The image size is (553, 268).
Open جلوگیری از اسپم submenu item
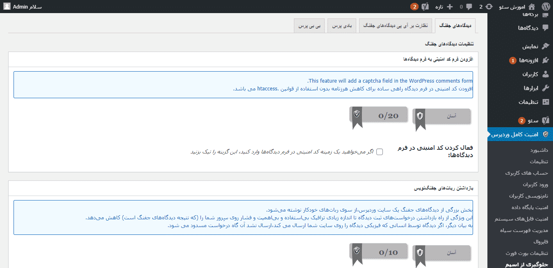pyautogui.click(x=526, y=265)
